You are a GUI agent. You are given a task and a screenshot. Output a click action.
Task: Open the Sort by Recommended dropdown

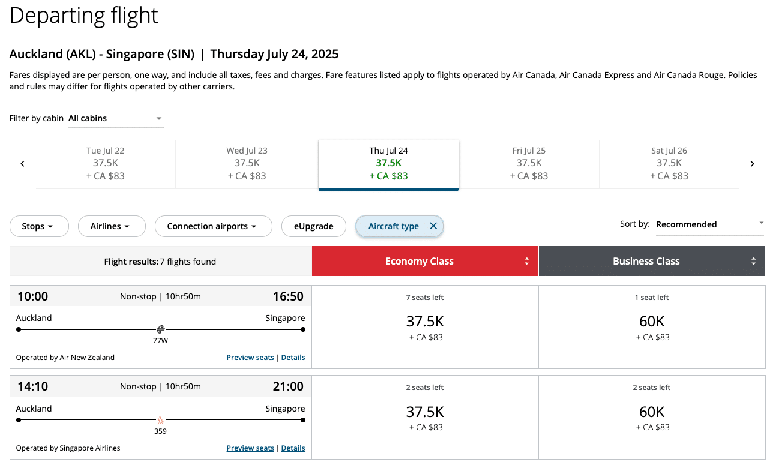[709, 224]
